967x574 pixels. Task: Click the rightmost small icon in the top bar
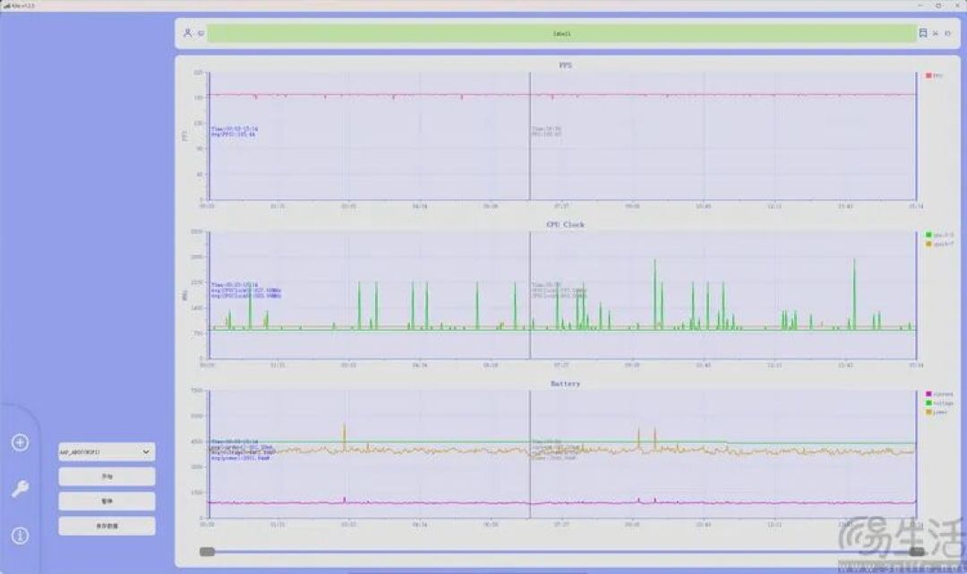pos(948,33)
